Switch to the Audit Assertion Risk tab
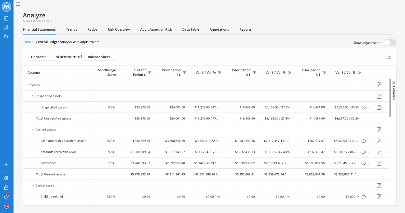Viewport: 405px width, 213px height. [x=156, y=29]
